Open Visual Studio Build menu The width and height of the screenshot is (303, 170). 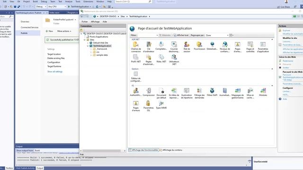pyautogui.click(x=36, y=1)
